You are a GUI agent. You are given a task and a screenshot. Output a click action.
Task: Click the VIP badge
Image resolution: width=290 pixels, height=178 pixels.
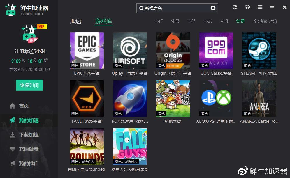[42, 26]
